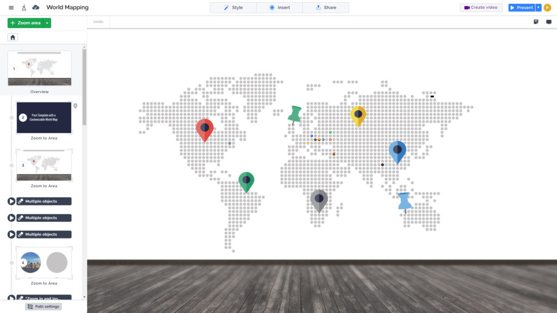This screenshot has height=313, width=557.
Task: Click the Create video button
Action: click(x=481, y=8)
